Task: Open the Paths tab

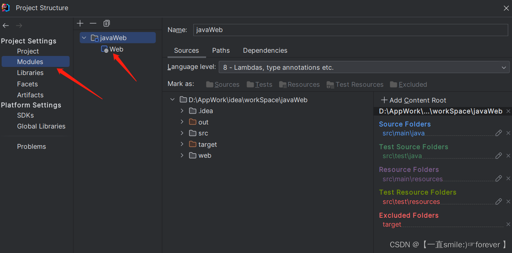Action: click(x=221, y=50)
